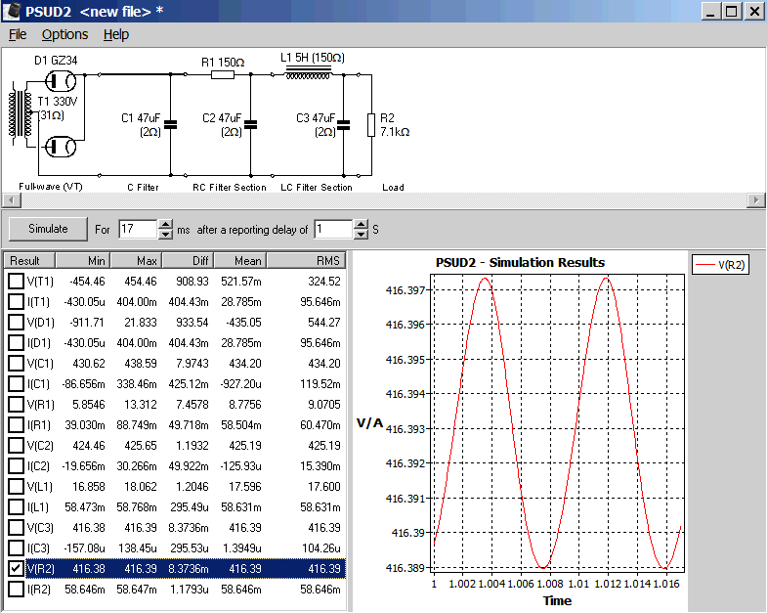Image resolution: width=768 pixels, height=613 pixels.
Task: Enable the I(L1) result checkbox
Action: click(16, 507)
